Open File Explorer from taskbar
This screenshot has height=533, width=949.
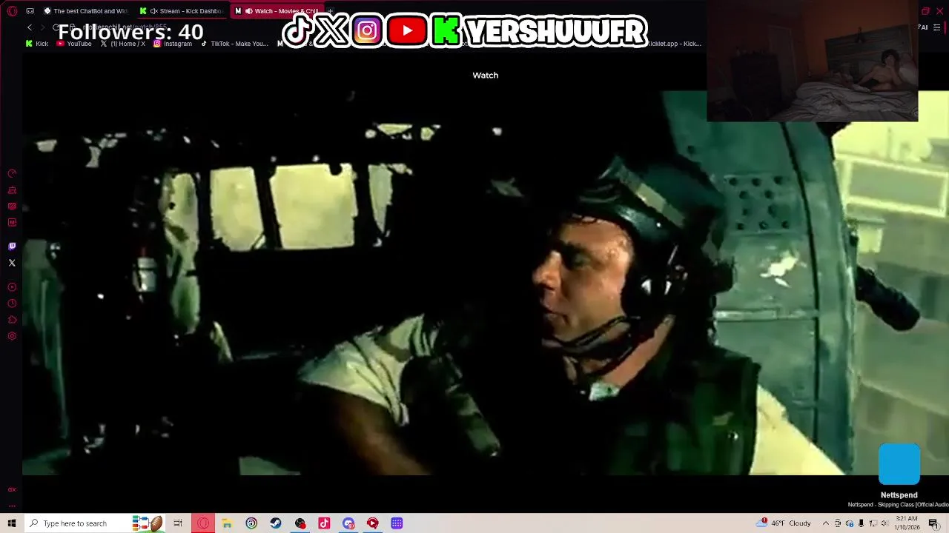coord(227,523)
